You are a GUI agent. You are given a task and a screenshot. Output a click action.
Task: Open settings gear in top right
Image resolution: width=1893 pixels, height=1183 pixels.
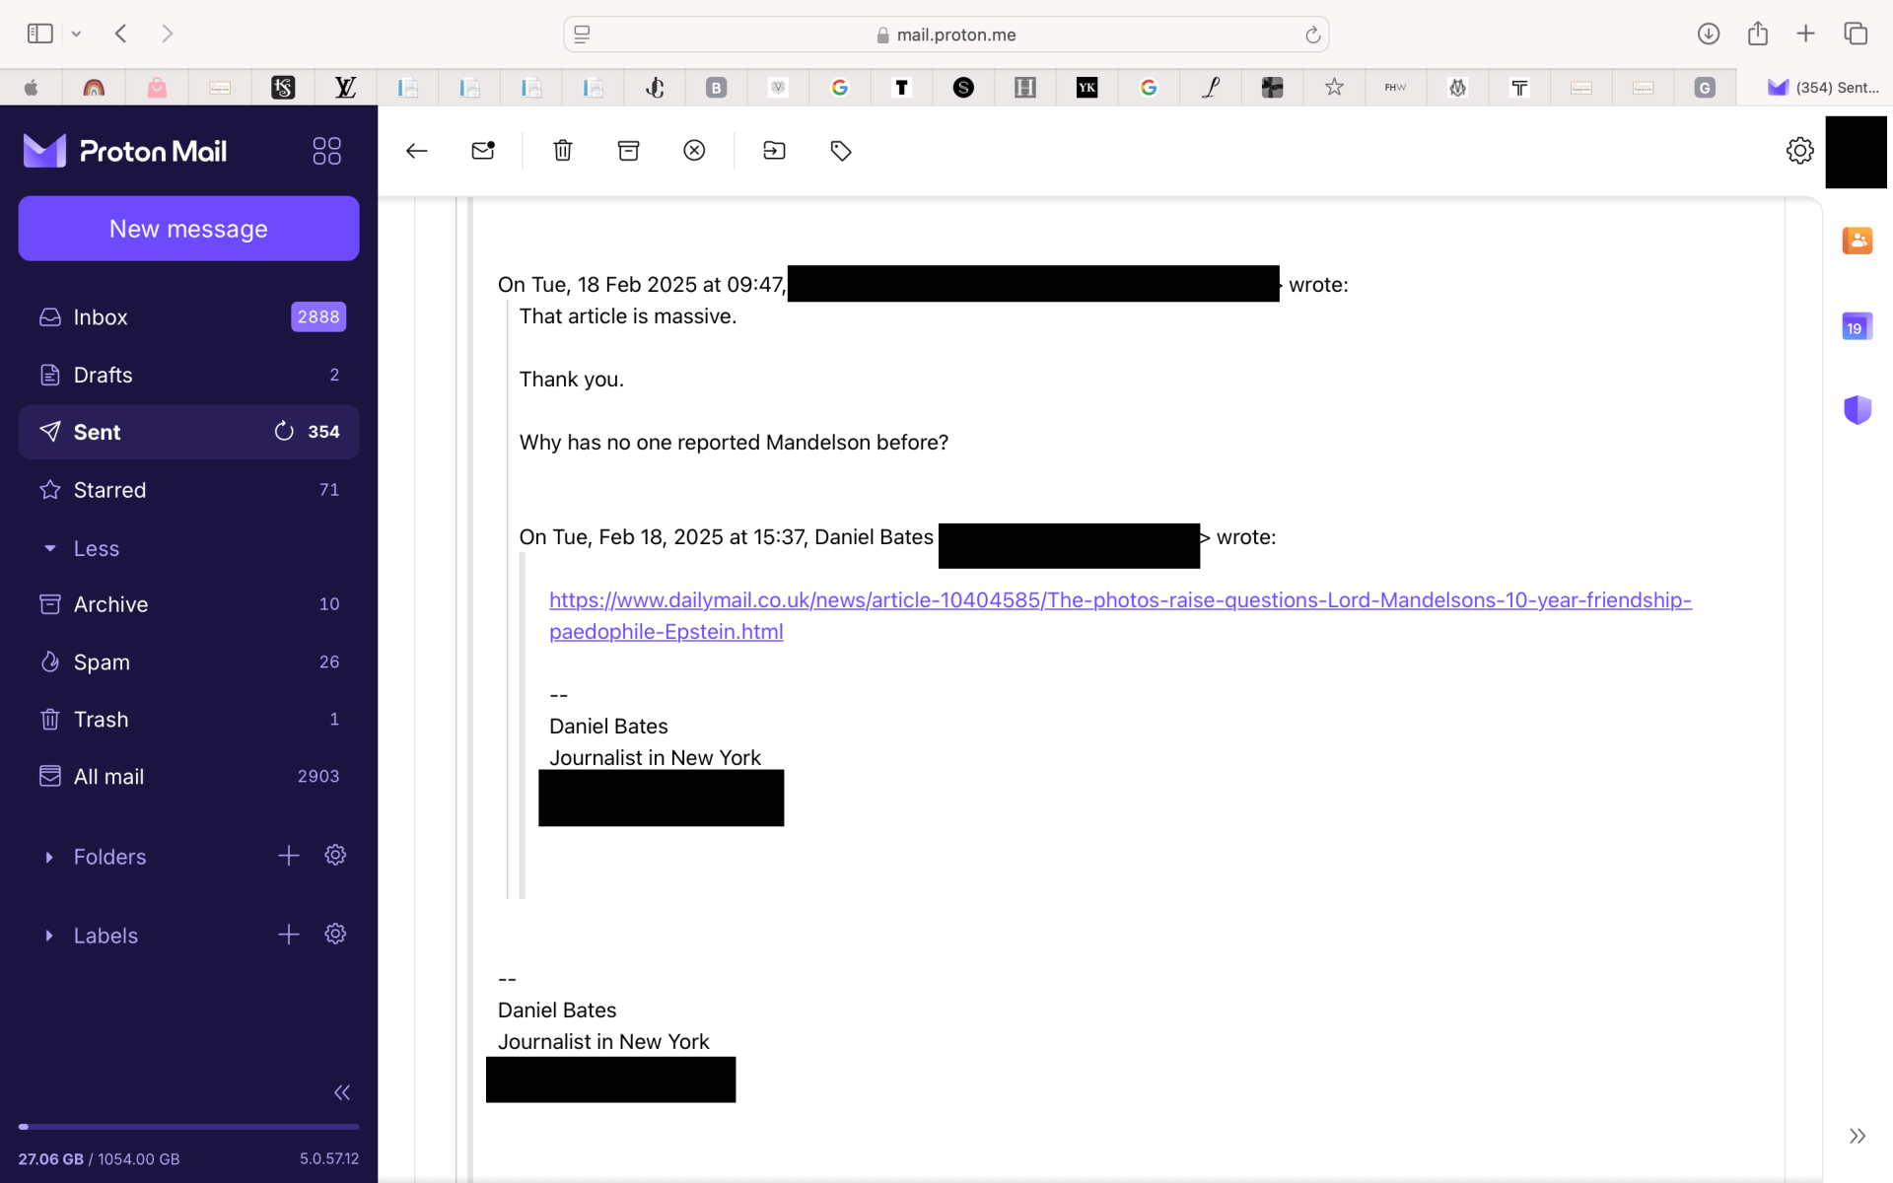(1799, 151)
